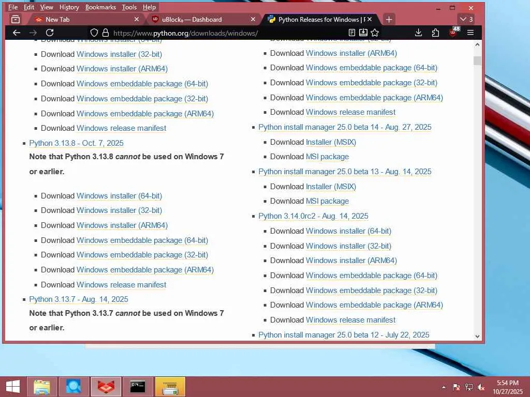Download 3.14.0rc2 Windows installer (32-bit)
Viewport: 530px width, 397px height.
(x=348, y=246)
